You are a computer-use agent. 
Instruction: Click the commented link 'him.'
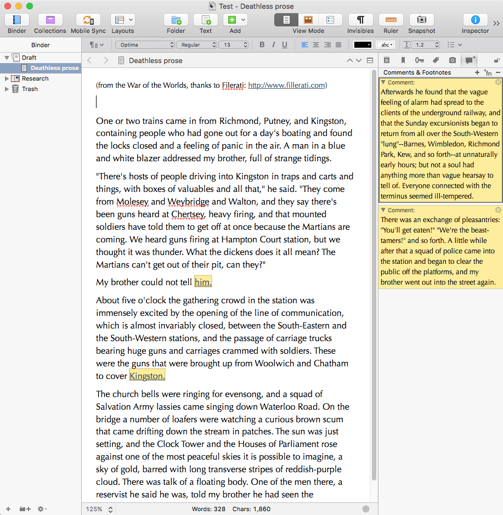point(203,282)
